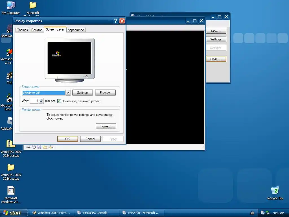Click the Preview button
The width and height of the screenshot is (289, 217).
pyautogui.click(x=105, y=93)
